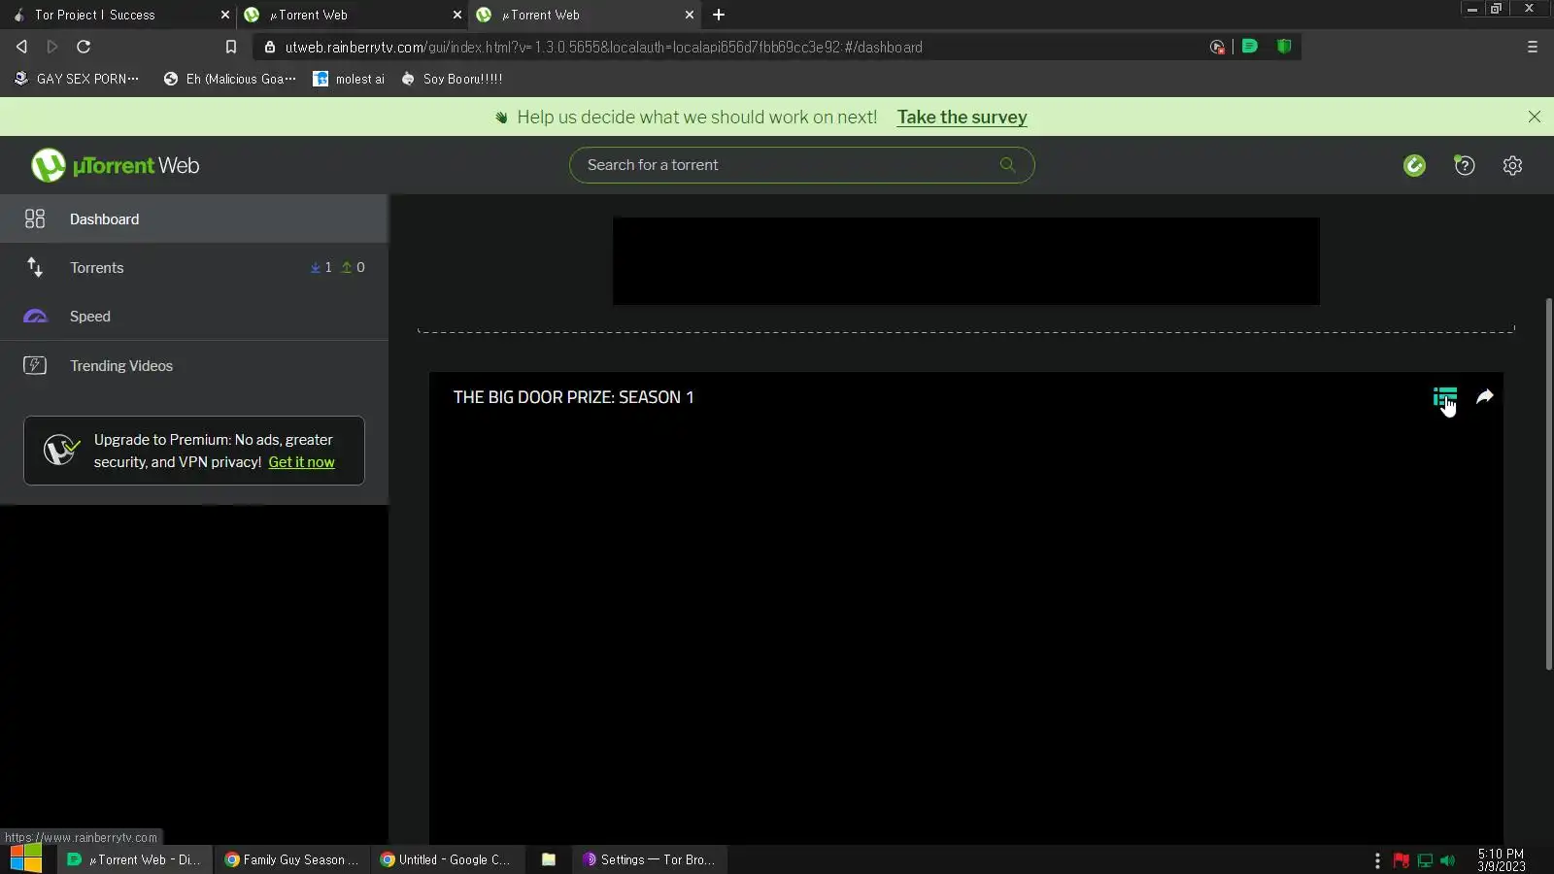The image size is (1554, 874).
Task: Reload the page with the refresh icon
Action: coord(84,47)
